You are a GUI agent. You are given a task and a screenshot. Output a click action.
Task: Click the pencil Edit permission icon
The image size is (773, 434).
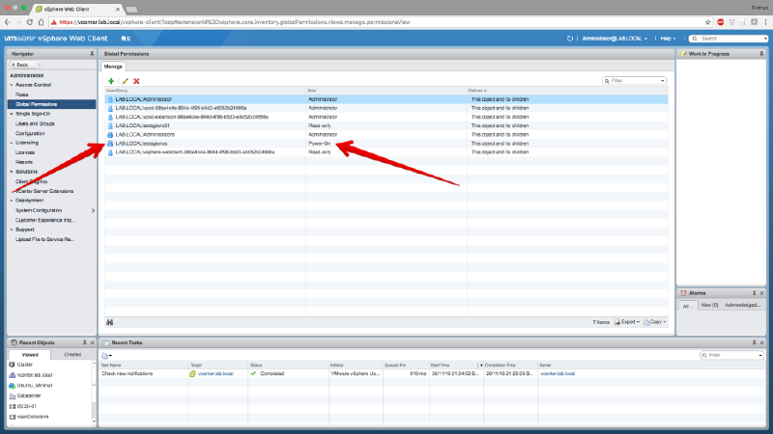(124, 81)
